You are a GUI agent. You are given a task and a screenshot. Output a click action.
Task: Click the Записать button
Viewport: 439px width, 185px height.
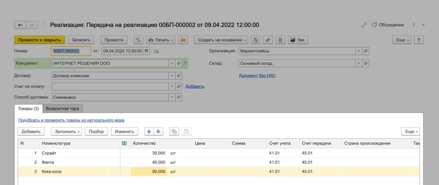(81, 40)
